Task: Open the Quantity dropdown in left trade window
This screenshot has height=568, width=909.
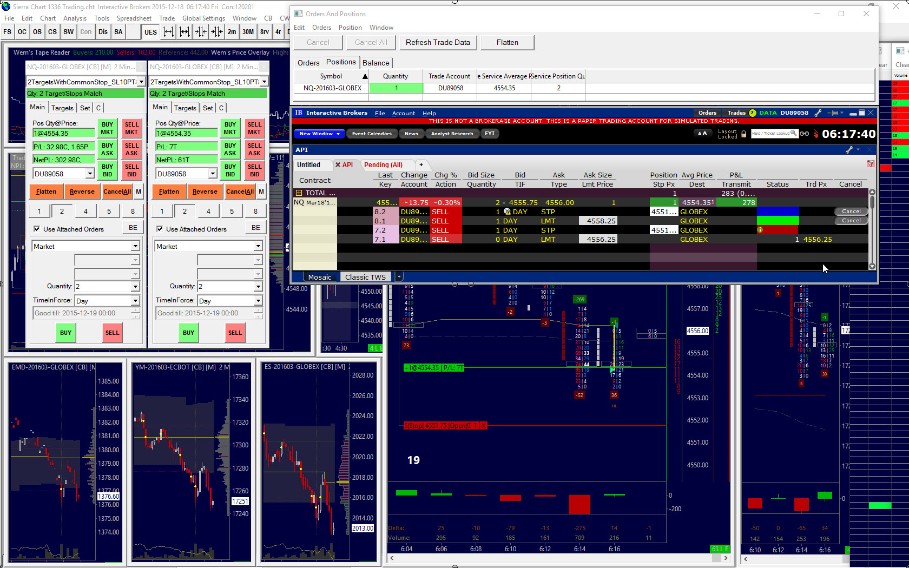Action: coord(135,286)
